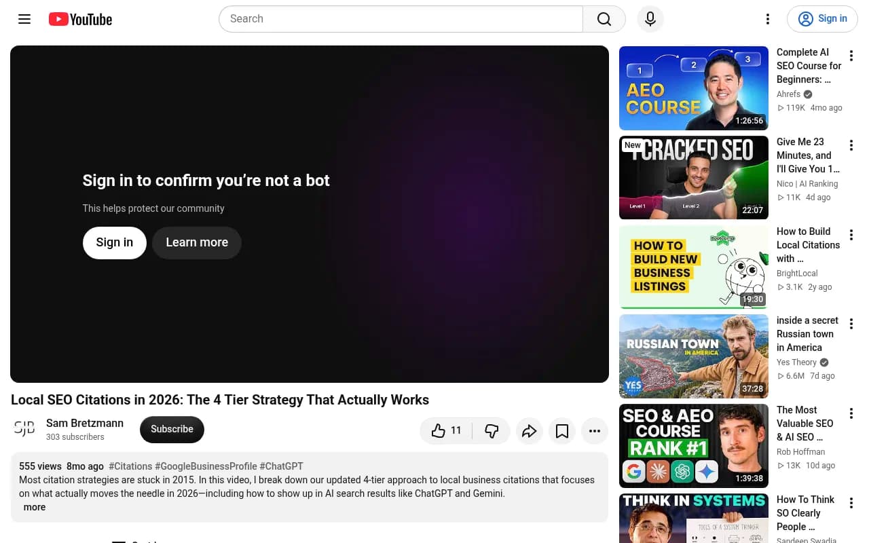Image resolution: width=869 pixels, height=543 pixels.
Task: Click the #ChatGPT hashtag
Action: point(281,466)
